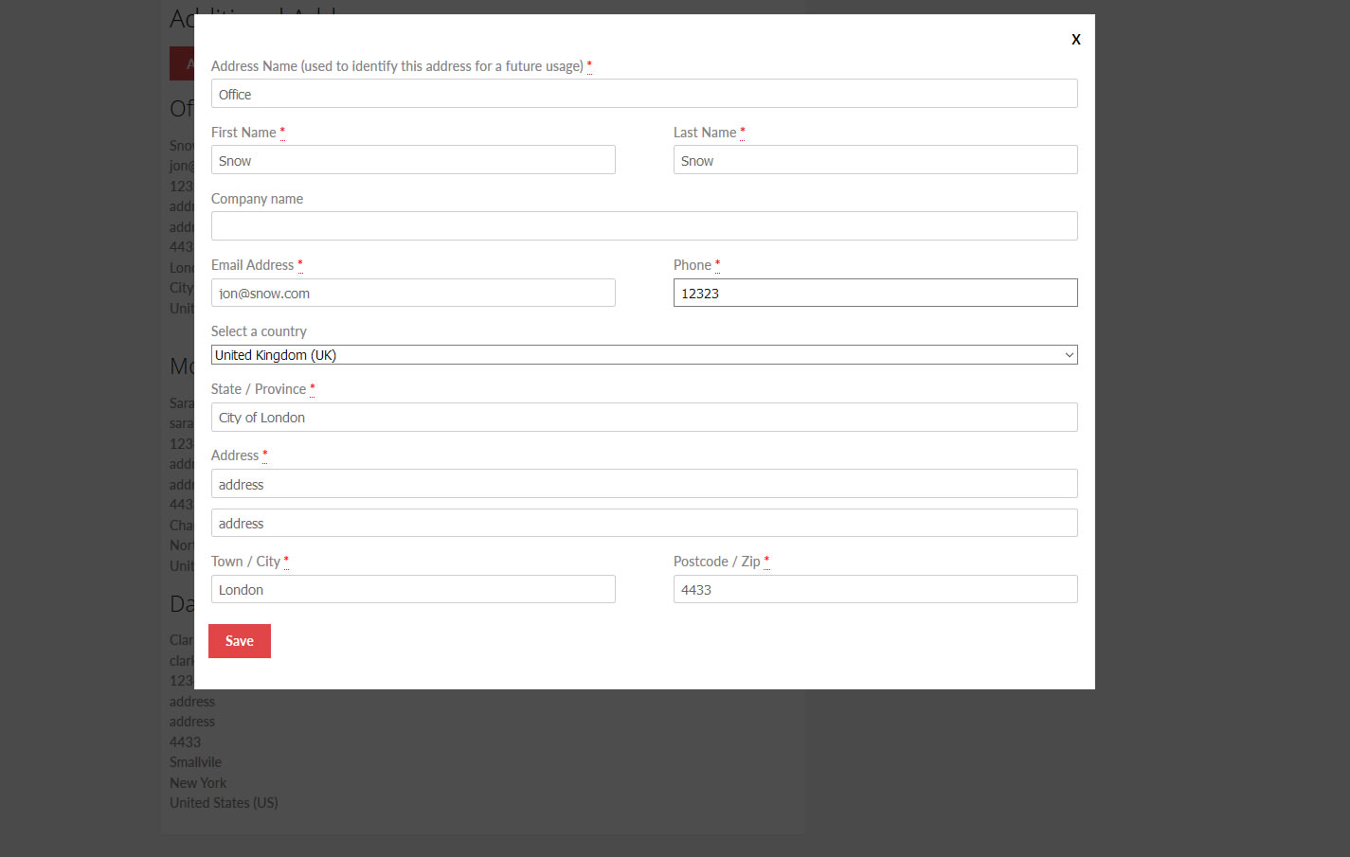
Task: Click the "Select a country" label
Action: 259,331
